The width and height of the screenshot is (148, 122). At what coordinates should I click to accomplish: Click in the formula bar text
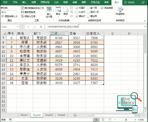click(x=63, y=27)
